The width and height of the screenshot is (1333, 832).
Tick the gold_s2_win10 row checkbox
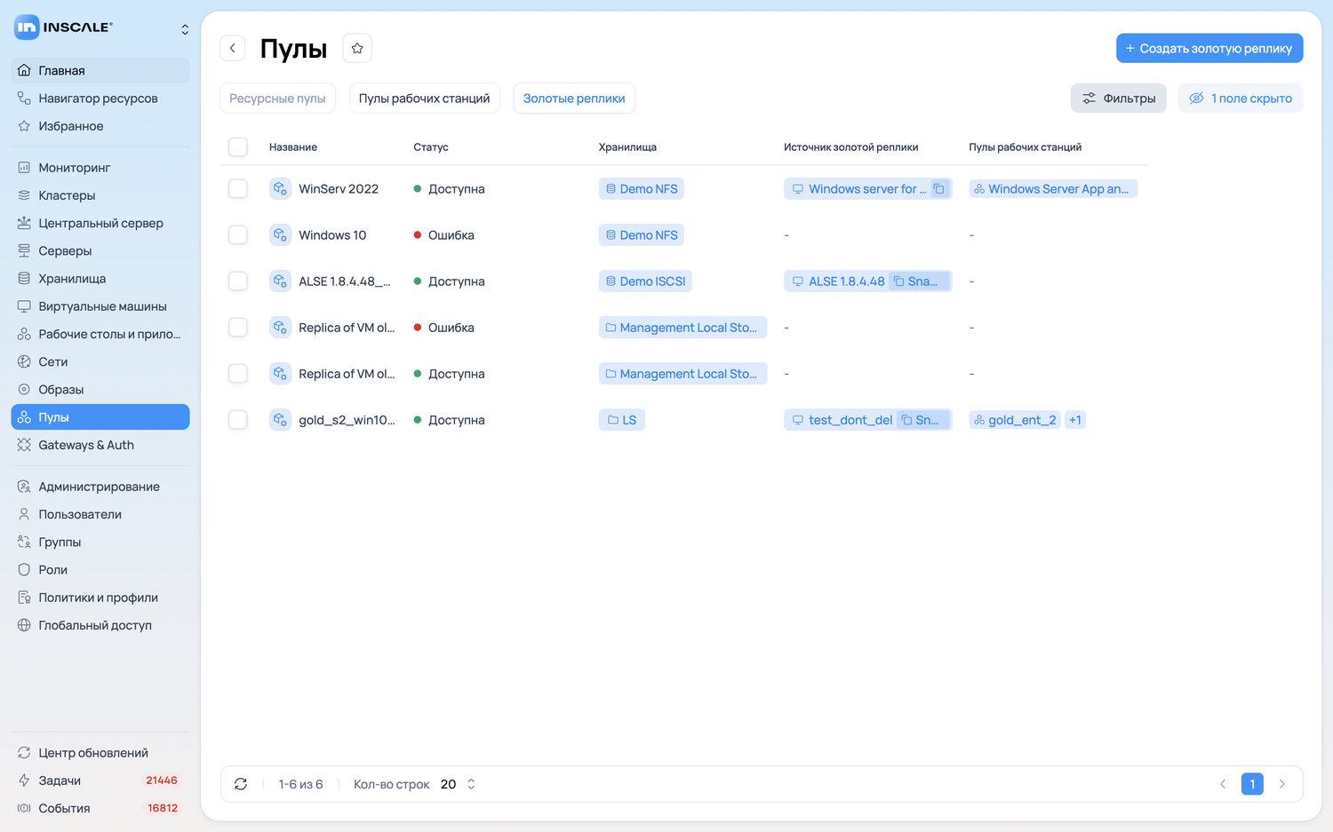point(238,419)
